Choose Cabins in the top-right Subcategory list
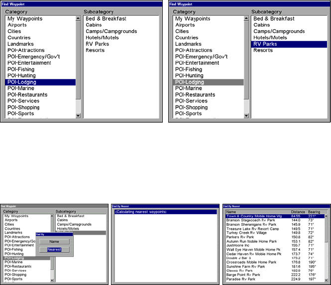 click(x=262, y=25)
